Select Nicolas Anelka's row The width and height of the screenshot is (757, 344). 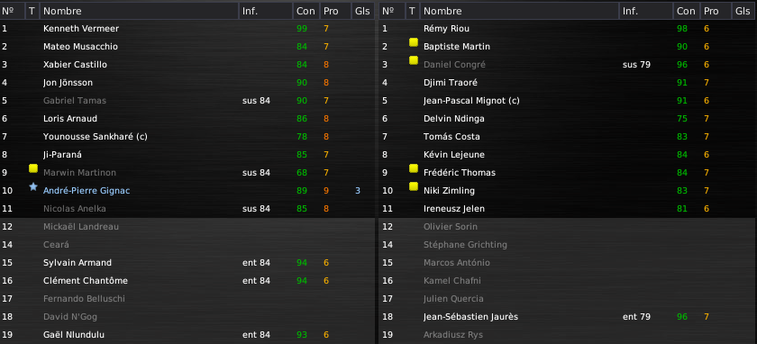(187, 208)
